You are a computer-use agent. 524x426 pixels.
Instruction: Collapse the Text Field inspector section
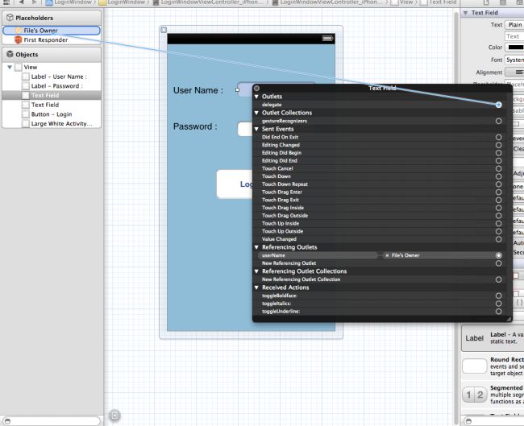tap(465, 13)
